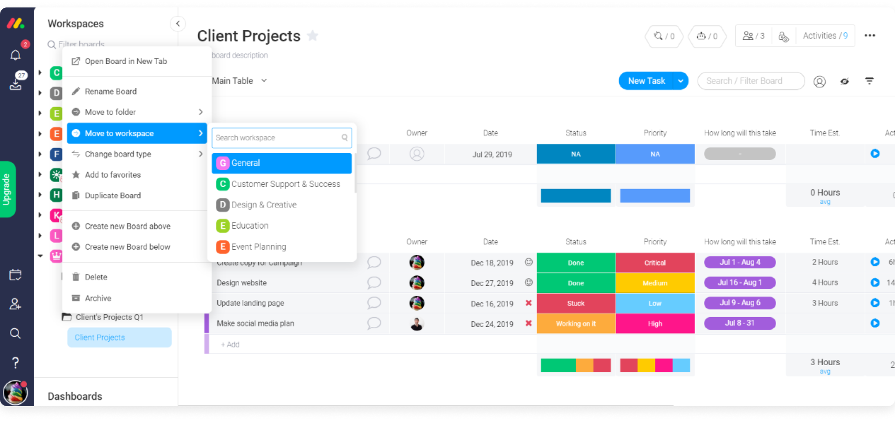Select the Education workspace

(x=282, y=226)
